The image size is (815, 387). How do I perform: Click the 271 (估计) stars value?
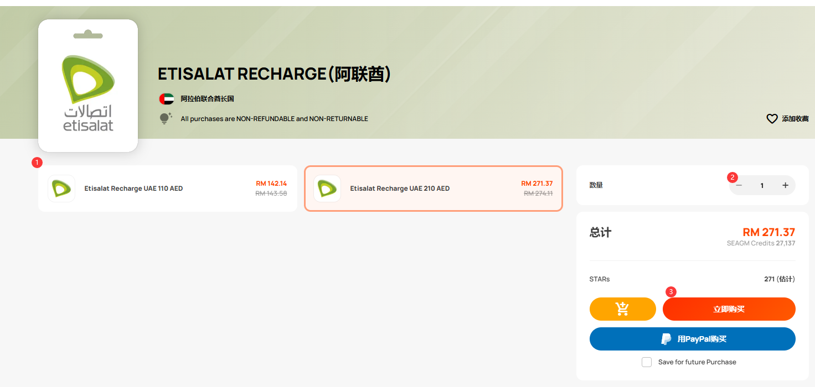780,279
